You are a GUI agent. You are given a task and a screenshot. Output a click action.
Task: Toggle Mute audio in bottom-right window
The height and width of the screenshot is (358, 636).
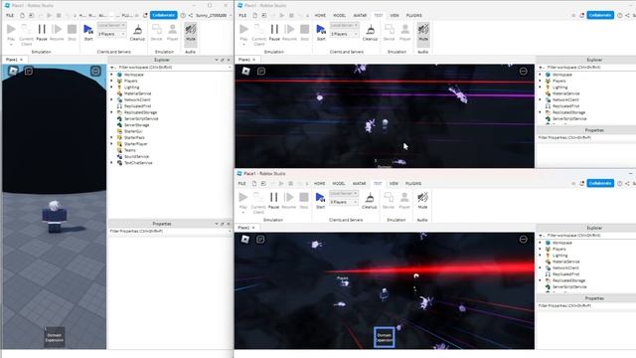point(422,200)
